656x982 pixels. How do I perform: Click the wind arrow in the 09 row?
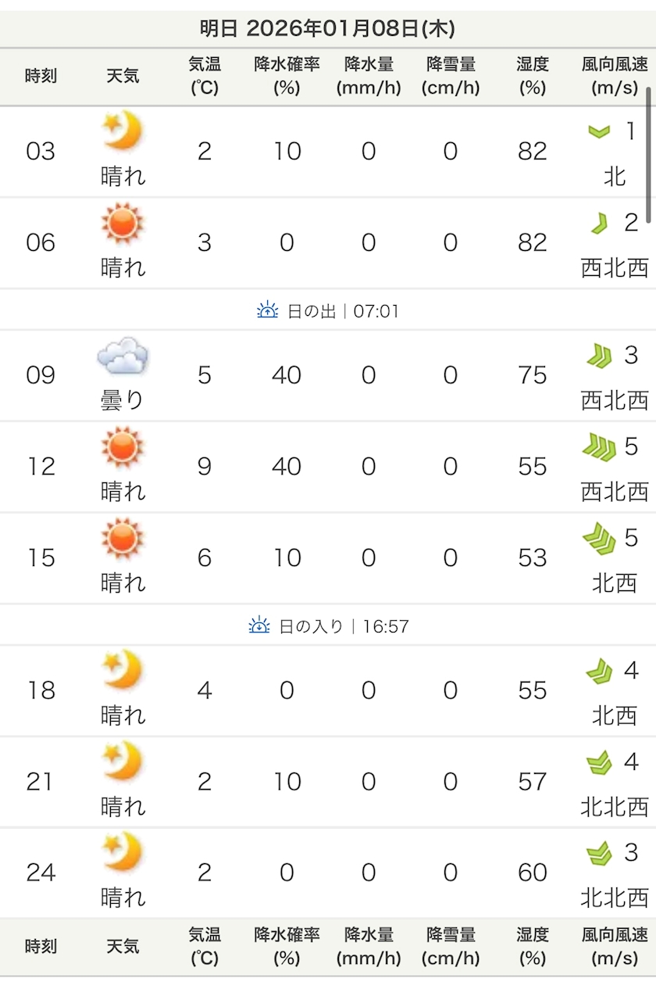599,357
